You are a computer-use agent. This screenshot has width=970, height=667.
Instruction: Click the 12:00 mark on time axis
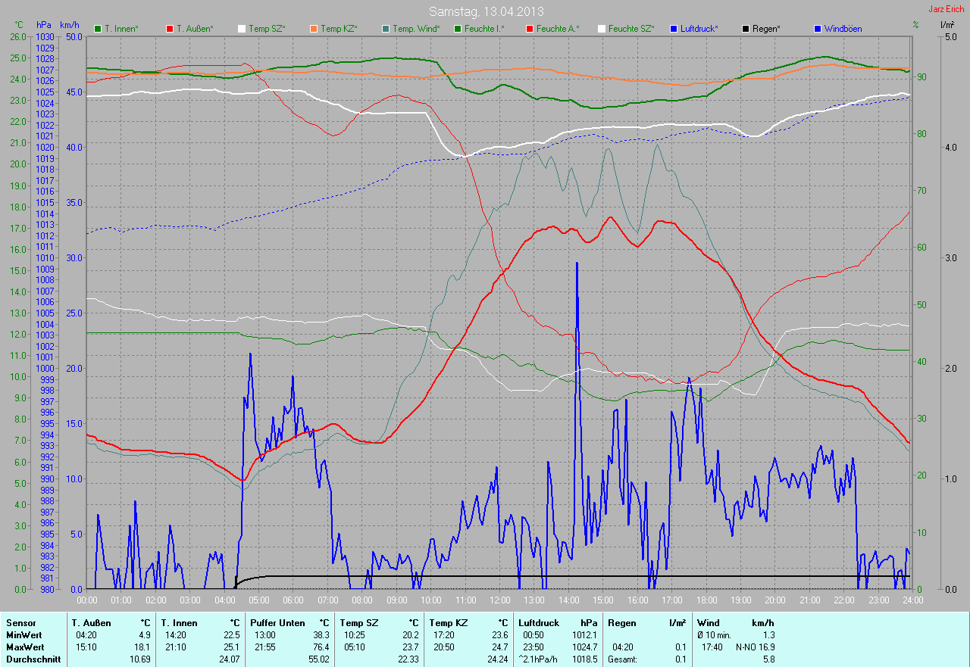click(499, 600)
